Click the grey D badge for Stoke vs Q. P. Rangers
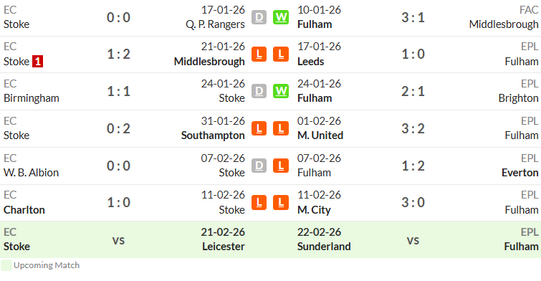 pyautogui.click(x=259, y=17)
